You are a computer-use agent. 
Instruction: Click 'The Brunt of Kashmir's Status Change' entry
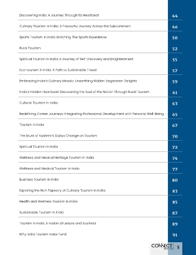[58, 136]
